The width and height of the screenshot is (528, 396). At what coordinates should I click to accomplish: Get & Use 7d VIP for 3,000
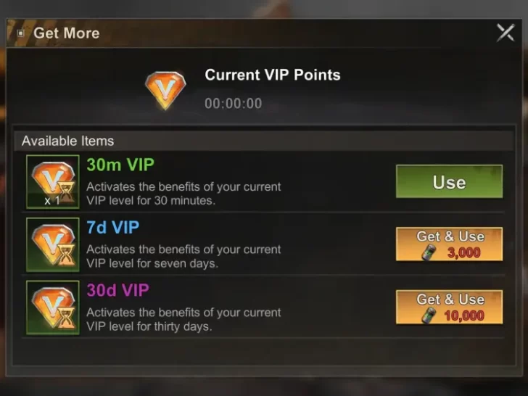coord(449,244)
